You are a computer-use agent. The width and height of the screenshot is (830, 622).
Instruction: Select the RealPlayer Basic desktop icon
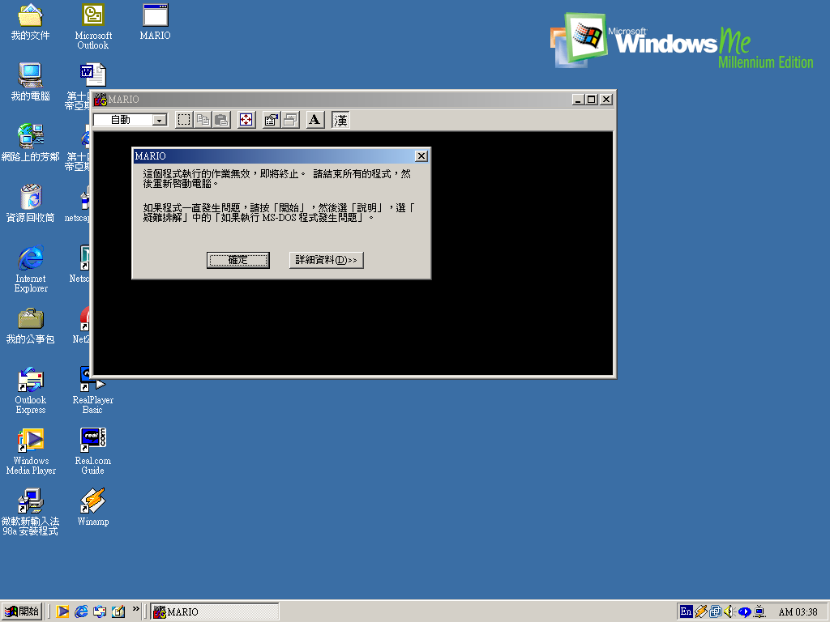[93, 390]
